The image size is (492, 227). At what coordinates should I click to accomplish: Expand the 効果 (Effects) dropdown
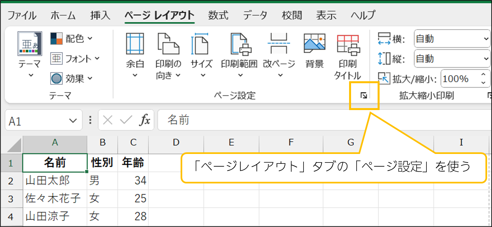click(90, 79)
